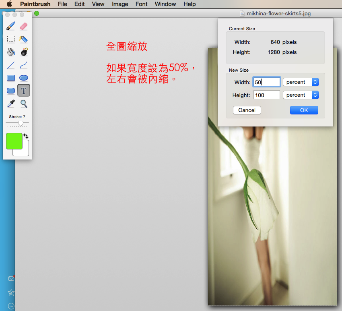The width and height of the screenshot is (342, 311).
Task: Click the New Size Height input field
Action: coord(266,95)
